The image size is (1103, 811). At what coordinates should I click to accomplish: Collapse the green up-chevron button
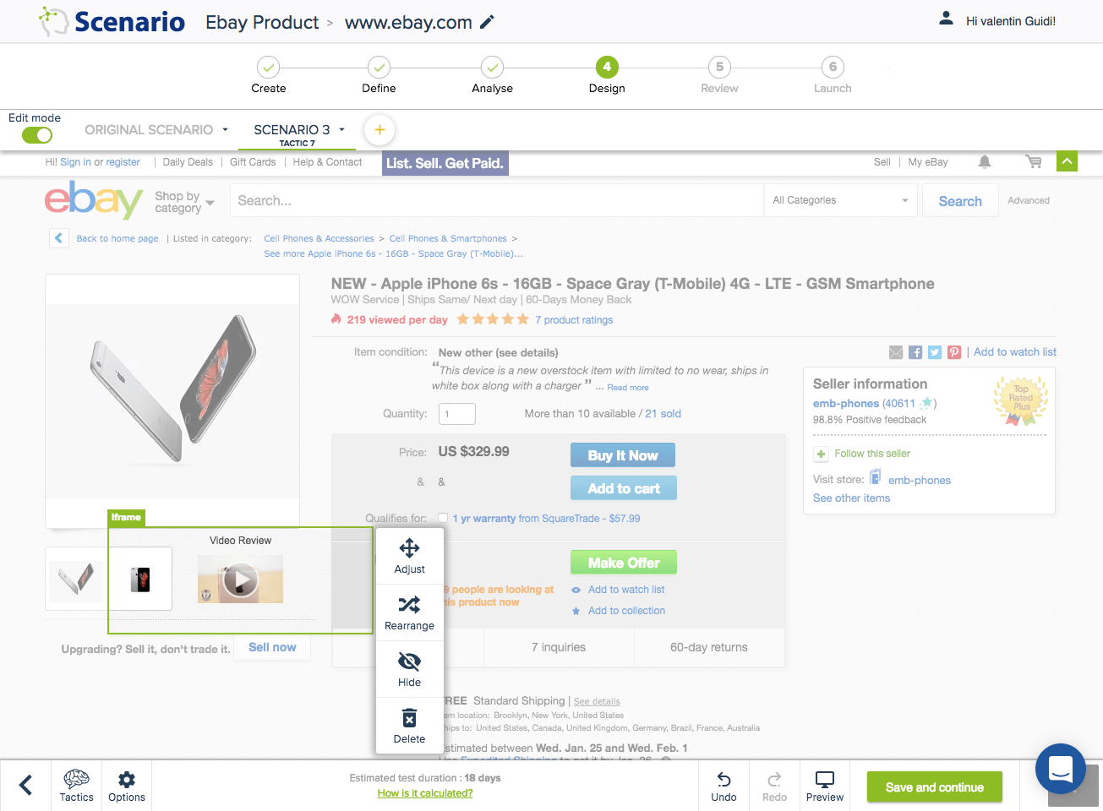click(x=1067, y=161)
